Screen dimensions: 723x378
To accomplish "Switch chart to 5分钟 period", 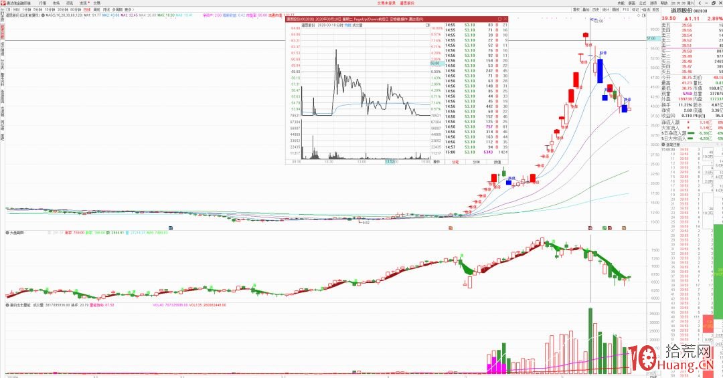I will (37, 9).
